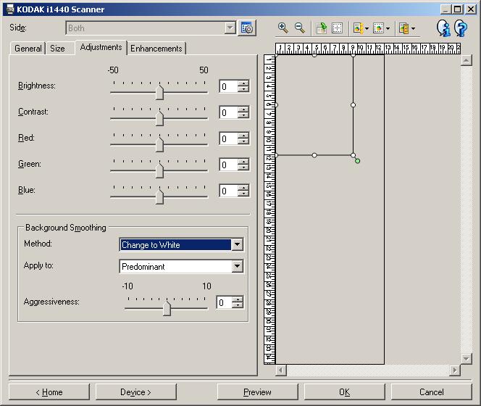Click preview vertical scrollbar up arrow
This screenshot has height=406, width=481.
(467, 60)
